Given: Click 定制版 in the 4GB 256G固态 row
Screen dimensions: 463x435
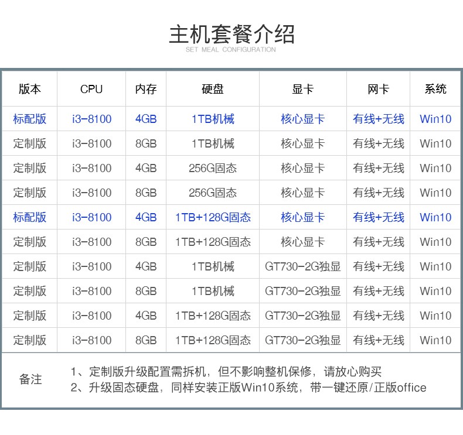Looking at the screenshot, I should coord(29,168).
